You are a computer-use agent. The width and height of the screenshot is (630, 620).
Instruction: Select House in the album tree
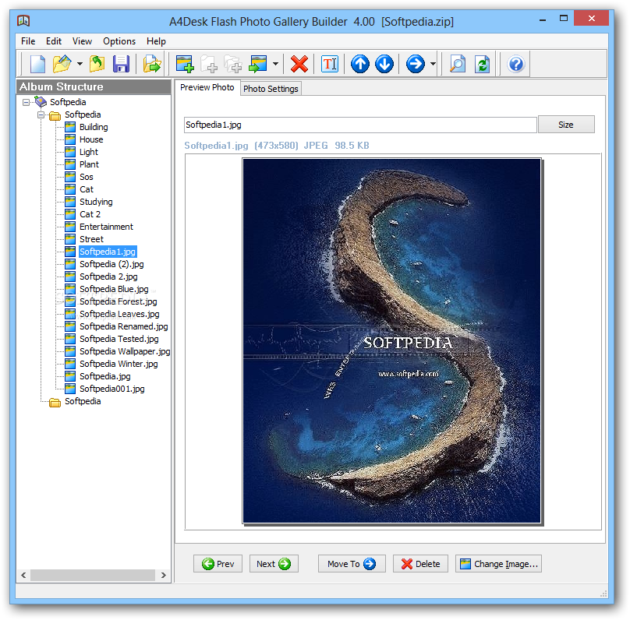(x=91, y=139)
